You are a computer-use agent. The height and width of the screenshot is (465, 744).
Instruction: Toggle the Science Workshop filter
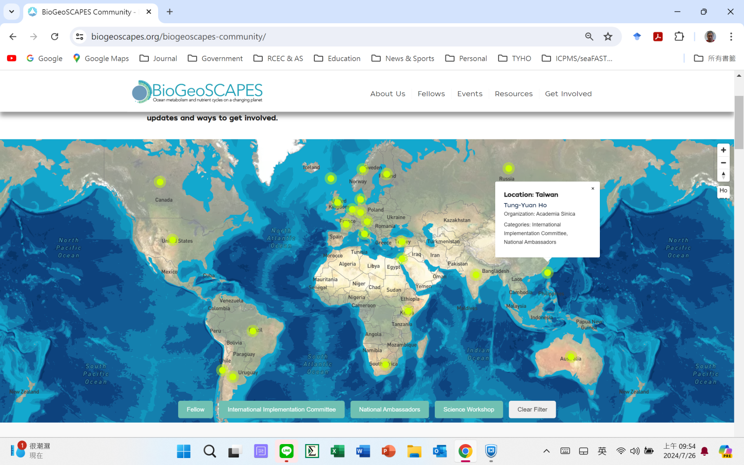(468, 410)
